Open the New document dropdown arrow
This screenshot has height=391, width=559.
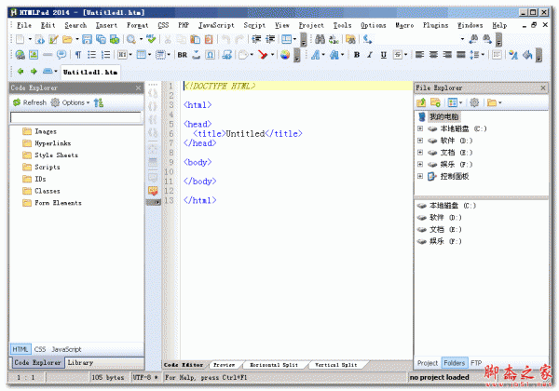coord(32,40)
